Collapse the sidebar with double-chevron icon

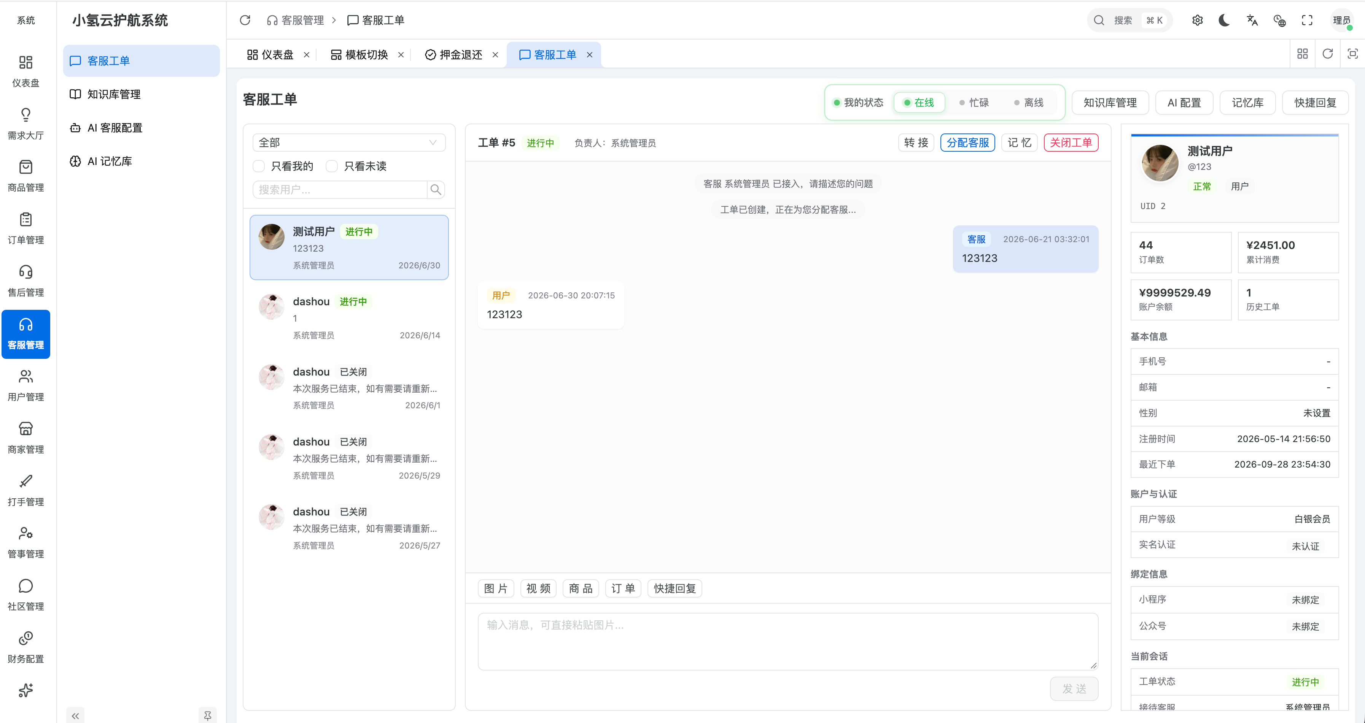(x=75, y=716)
